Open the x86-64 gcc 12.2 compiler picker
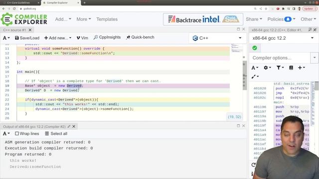The width and height of the screenshot is (319, 179). 283,38
